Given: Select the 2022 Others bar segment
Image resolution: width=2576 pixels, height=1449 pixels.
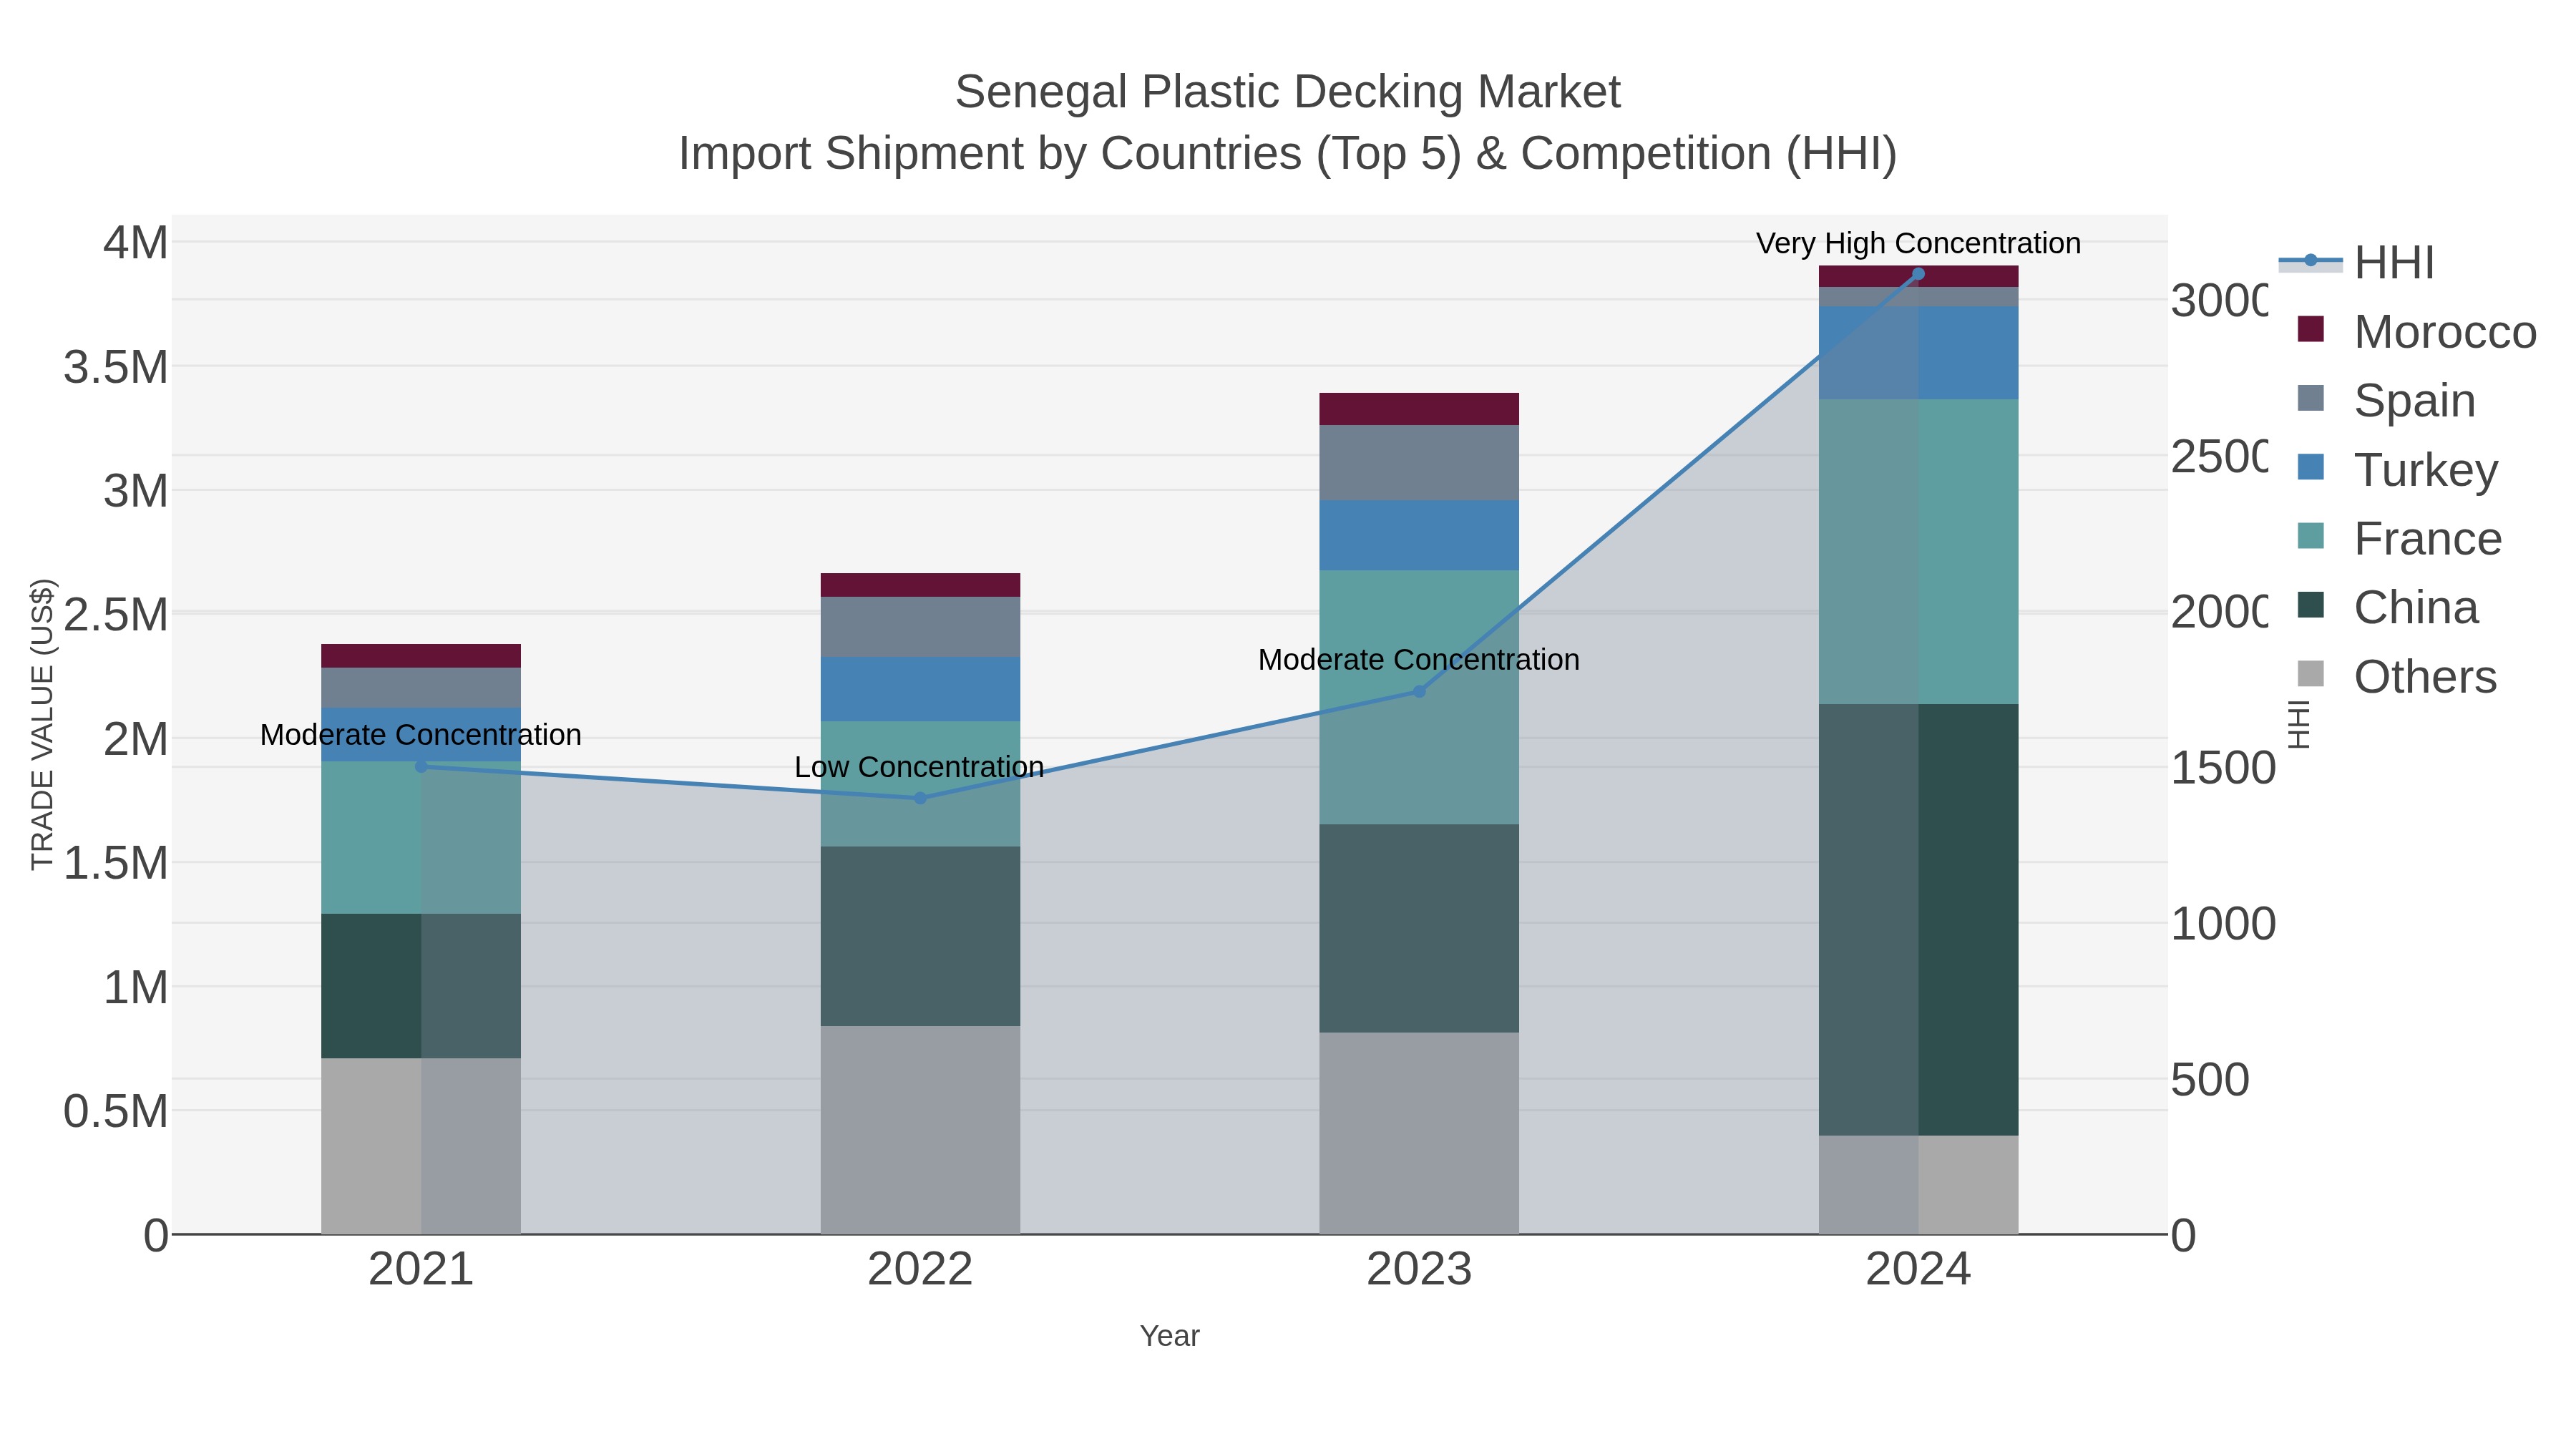Looking at the screenshot, I should [x=920, y=1130].
